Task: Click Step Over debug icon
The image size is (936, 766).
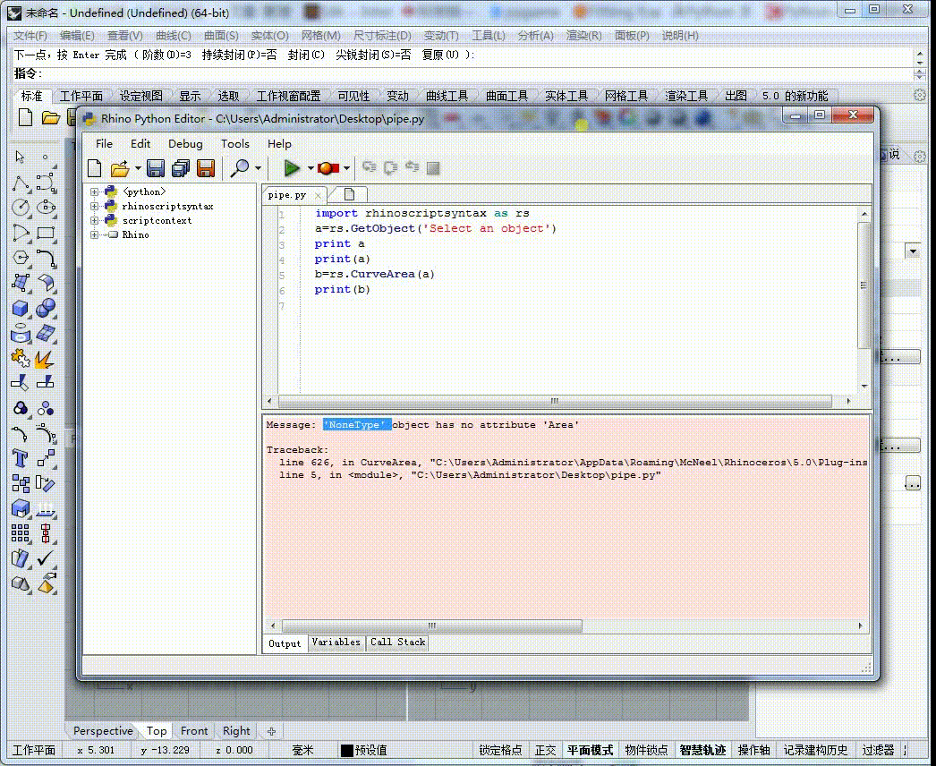Action: click(391, 167)
